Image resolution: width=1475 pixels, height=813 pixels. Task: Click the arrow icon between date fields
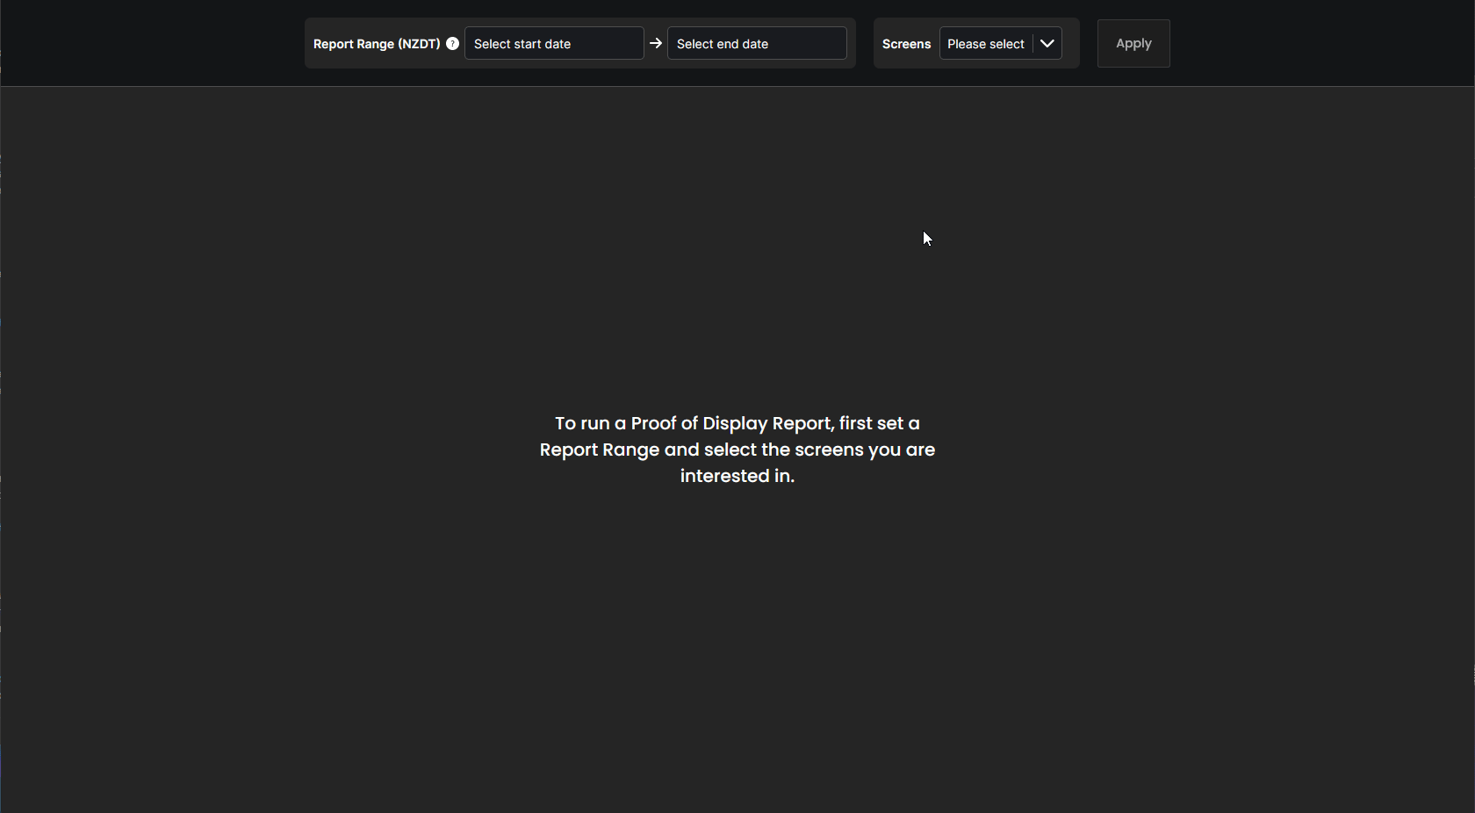pos(656,43)
